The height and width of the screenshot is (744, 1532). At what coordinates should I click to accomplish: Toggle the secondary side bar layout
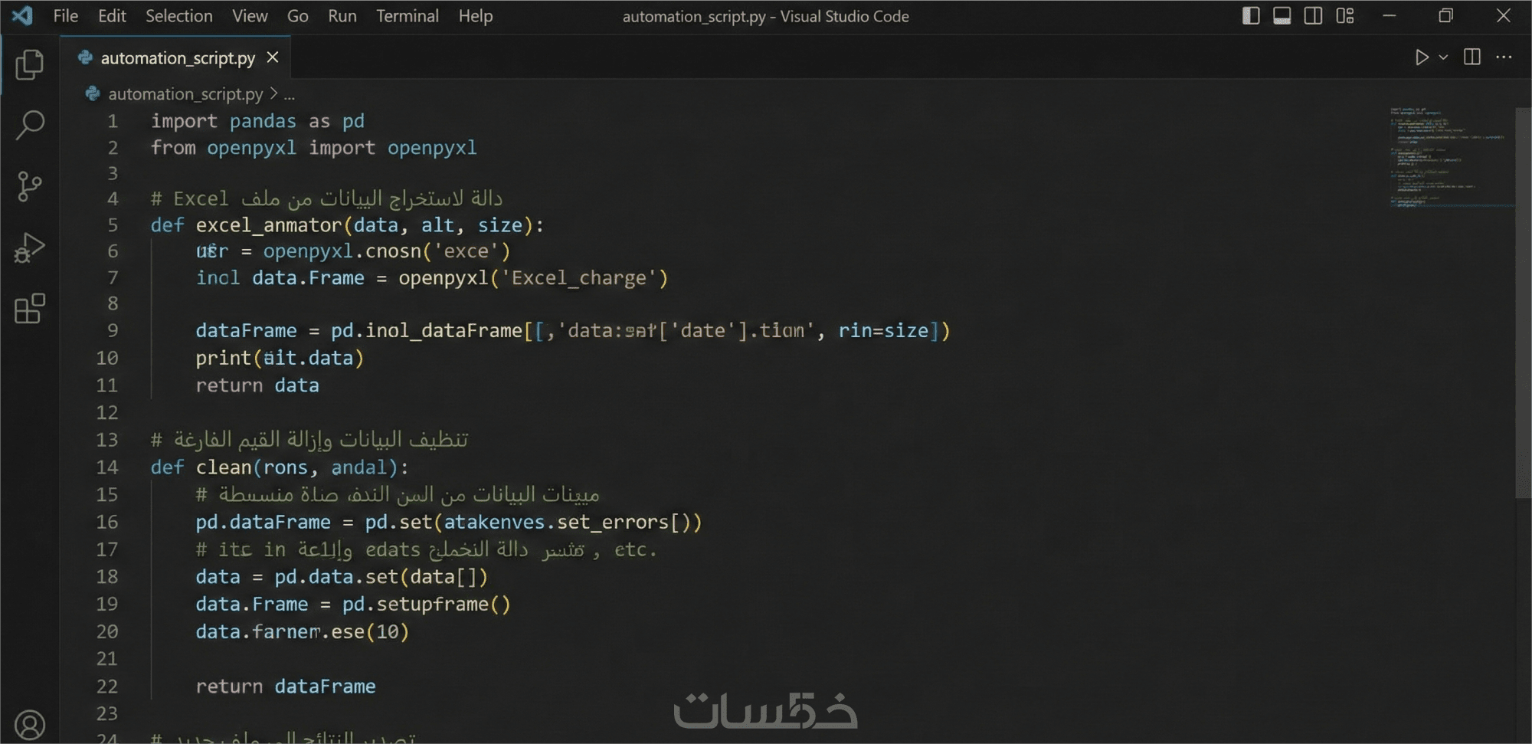click(1313, 16)
